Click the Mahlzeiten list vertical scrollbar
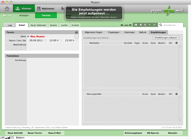This screenshot has height=139, width=191. (180, 66)
